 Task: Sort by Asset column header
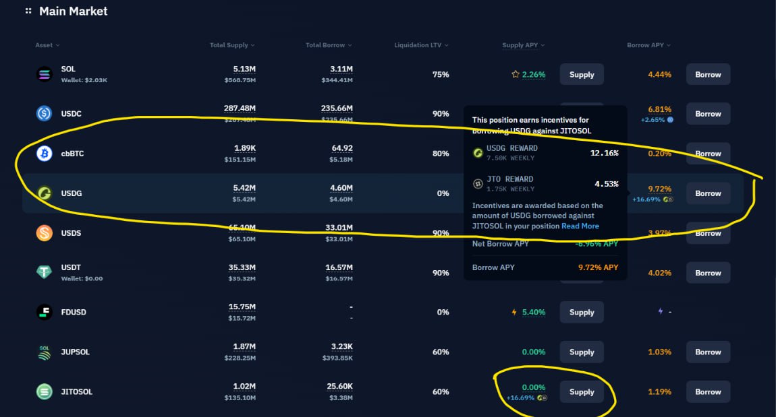47,45
